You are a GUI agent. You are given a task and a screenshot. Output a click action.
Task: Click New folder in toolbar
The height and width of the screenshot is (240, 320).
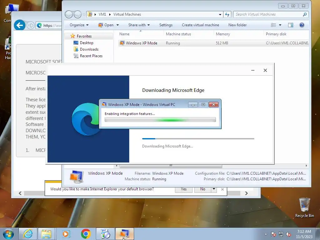point(237,25)
